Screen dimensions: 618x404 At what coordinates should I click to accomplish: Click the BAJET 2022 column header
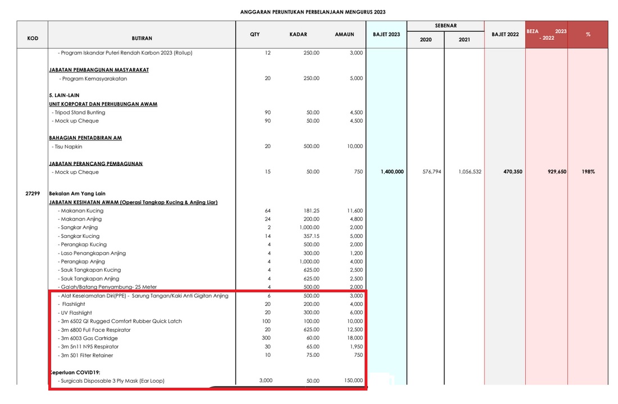tap(505, 34)
